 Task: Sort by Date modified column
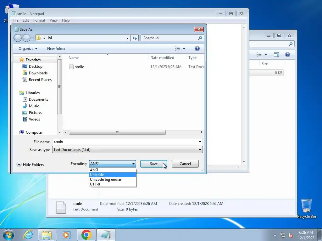click(x=162, y=58)
